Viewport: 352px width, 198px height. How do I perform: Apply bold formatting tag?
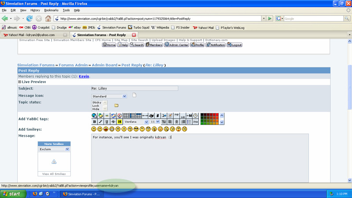(94, 122)
